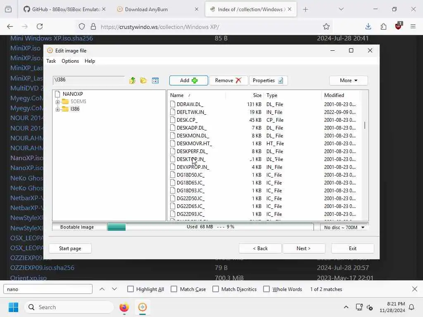Show hidden system tray icons
423x317 pixels.
coord(346,307)
